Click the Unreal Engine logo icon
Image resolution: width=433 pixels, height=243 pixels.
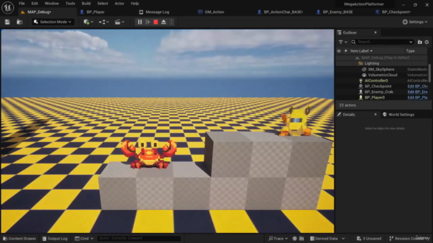7,7
